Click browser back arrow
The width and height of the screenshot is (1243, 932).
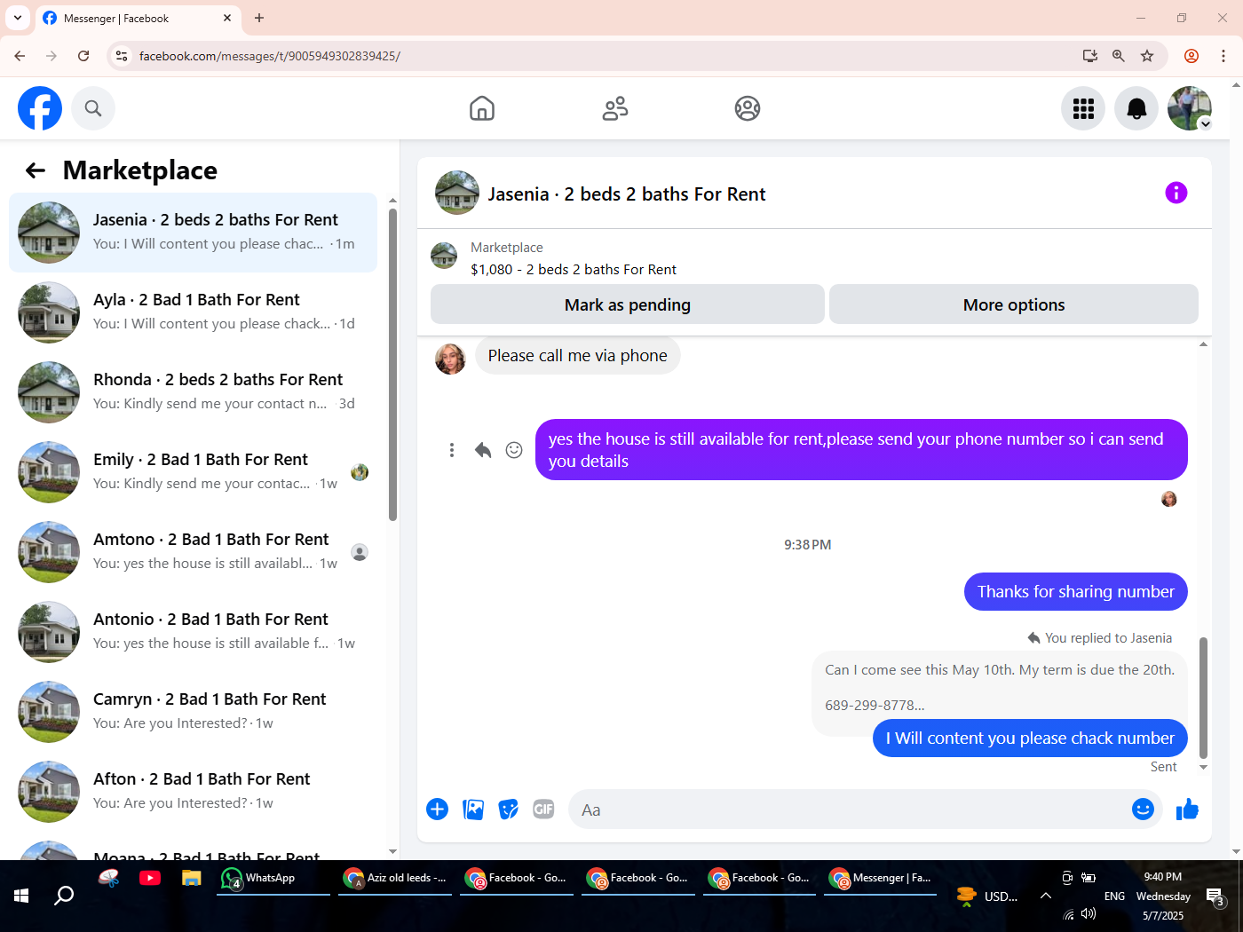click(20, 56)
